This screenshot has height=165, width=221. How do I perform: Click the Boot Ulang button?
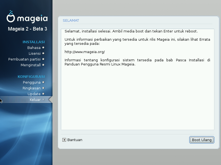[x=202, y=140]
